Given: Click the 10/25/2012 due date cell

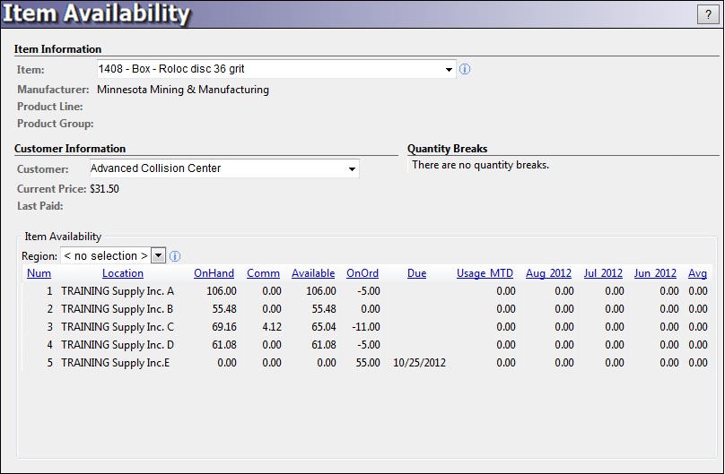Looking at the screenshot, I should pyautogui.click(x=419, y=363).
